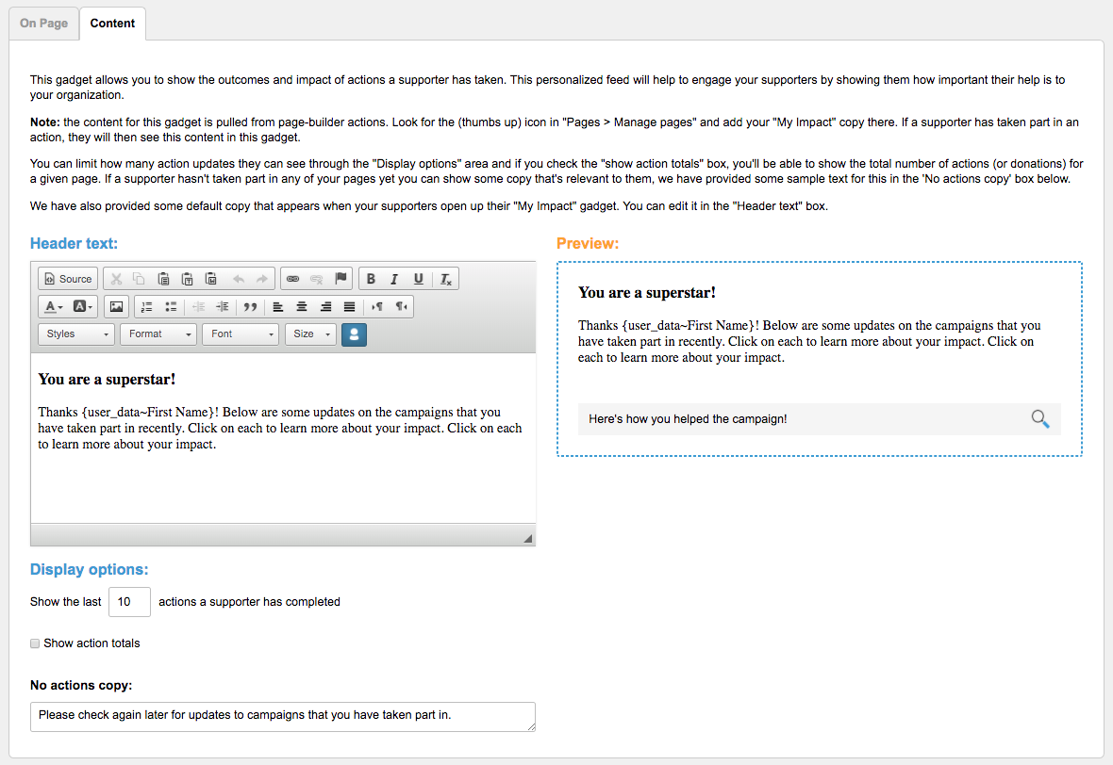Click the anchor flag icon

(341, 279)
